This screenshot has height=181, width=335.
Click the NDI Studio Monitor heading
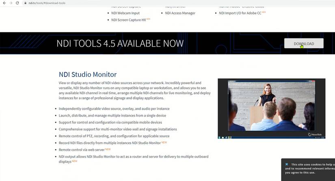tap(88, 75)
